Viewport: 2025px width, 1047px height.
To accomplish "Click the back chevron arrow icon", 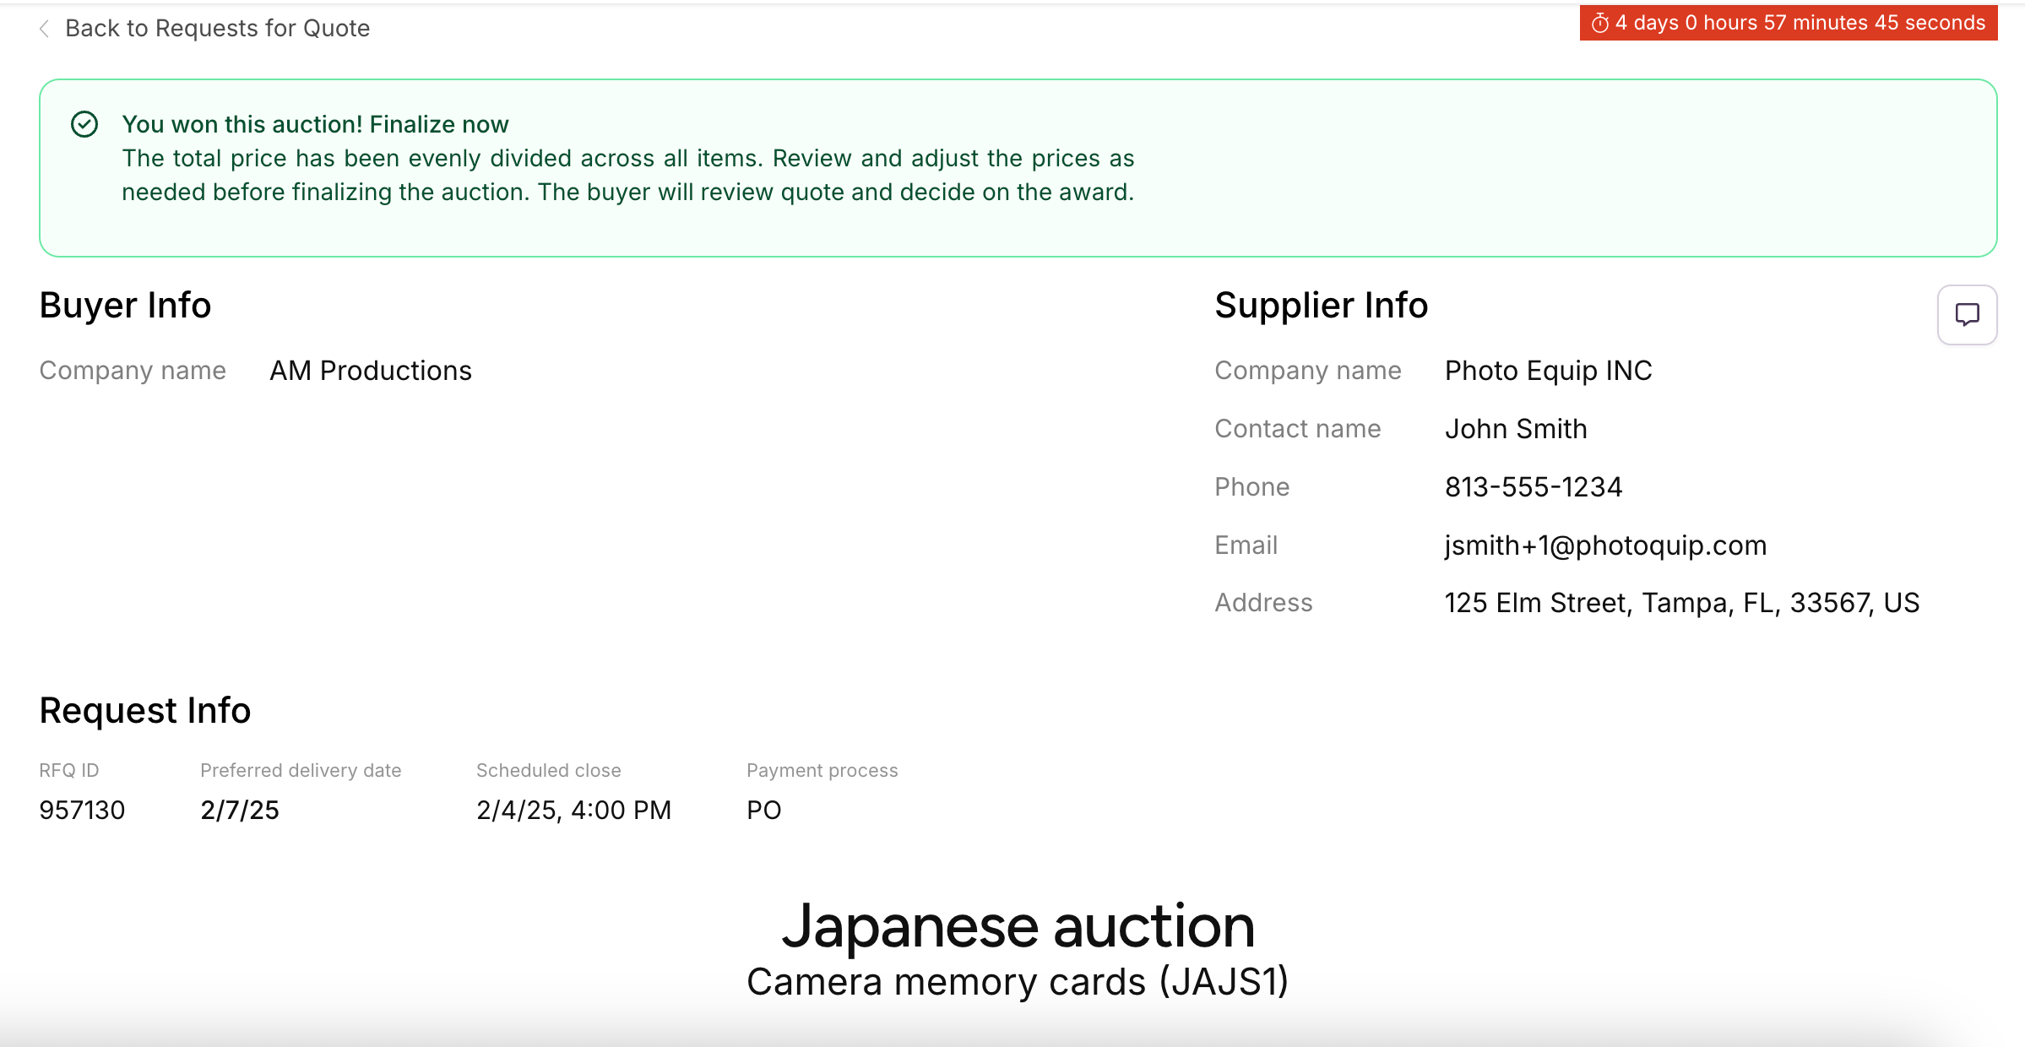I will pyautogui.click(x=45, y=29).
